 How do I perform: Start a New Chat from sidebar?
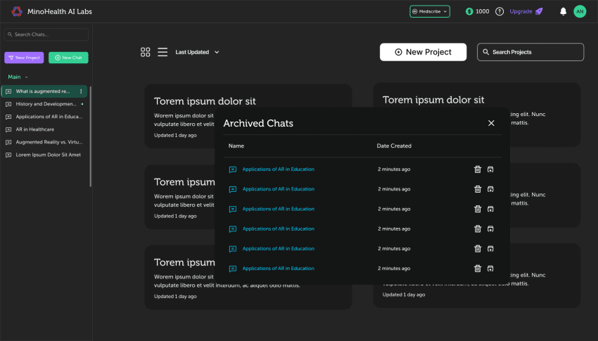(x=68, y=58)
